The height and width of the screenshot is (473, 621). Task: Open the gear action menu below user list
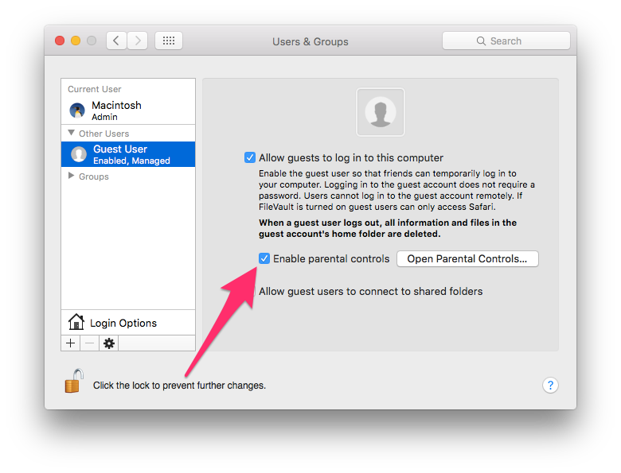(x=109, y=343)
